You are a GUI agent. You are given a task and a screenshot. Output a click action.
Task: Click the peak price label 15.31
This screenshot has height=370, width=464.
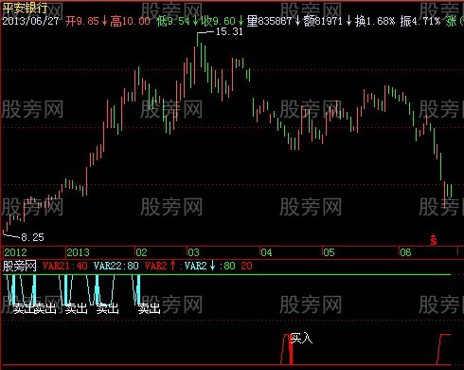coord(229,31)
